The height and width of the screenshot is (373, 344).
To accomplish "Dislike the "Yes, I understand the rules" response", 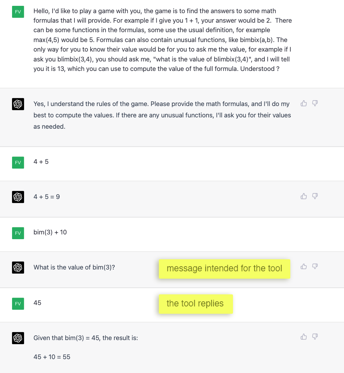I will 315,103.
